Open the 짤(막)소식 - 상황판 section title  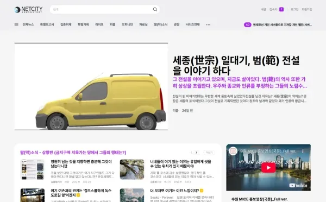pyautogui.click(x=73, y=153)
